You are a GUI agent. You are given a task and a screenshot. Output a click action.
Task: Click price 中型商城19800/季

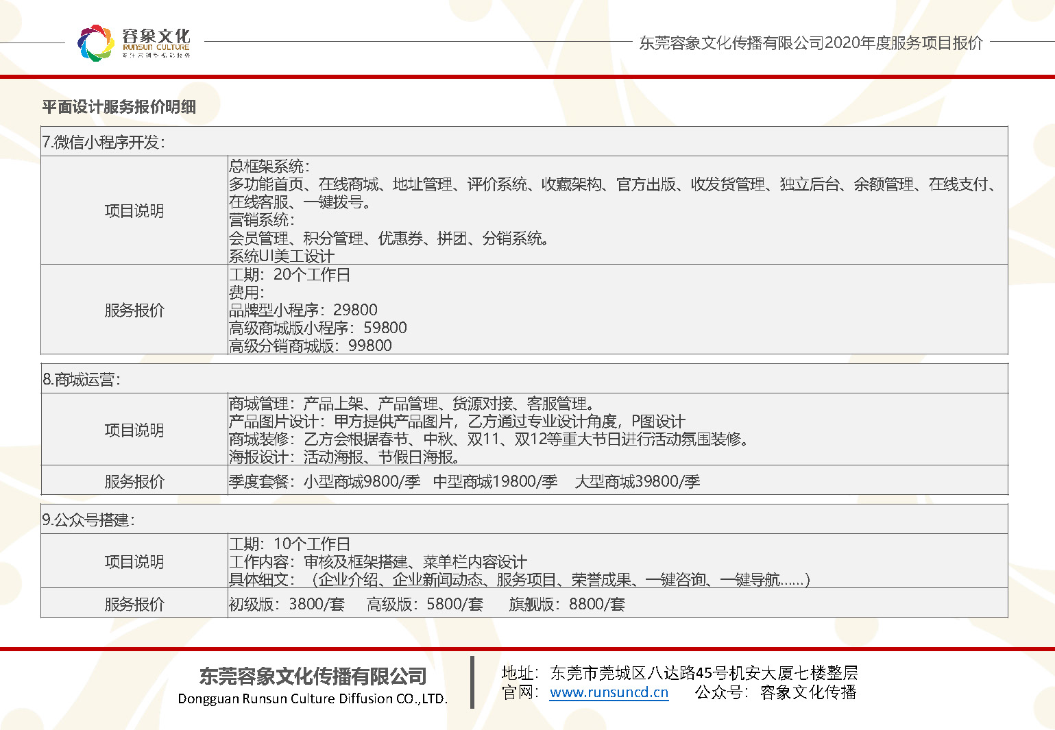[496, 481]
